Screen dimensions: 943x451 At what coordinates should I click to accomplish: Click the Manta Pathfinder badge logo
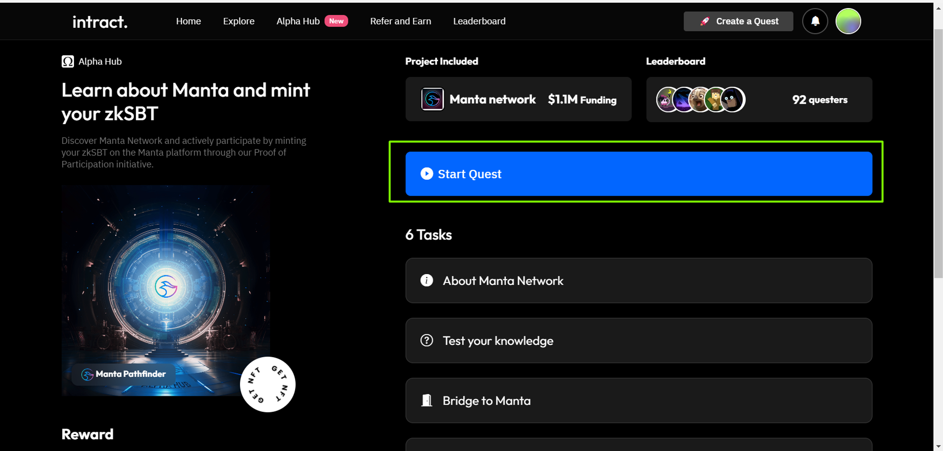click(x=87, y=375)
